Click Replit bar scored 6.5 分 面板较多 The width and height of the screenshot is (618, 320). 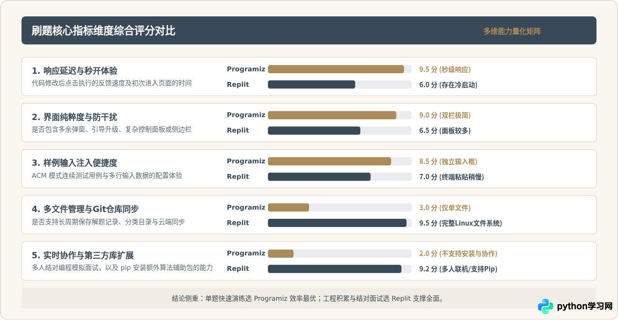(x=314, y=131)
